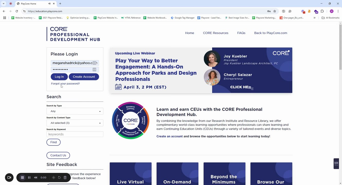This screenshot has height=185, width=342.
Task: Open the Live Virtual tile
Action: click(x=131, y=174)
